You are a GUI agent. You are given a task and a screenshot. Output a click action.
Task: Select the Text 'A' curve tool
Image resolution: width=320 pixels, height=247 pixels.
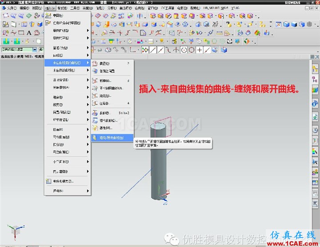(29, 32)
